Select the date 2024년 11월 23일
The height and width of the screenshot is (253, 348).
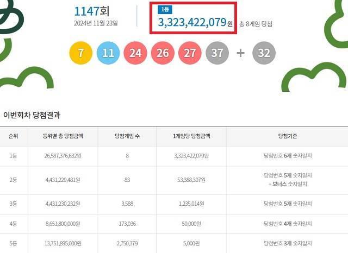pos(96,23)
